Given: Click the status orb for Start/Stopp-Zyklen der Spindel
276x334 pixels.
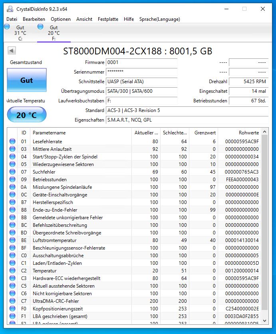Looking at the screenshot, I should pyautogui.click(x=12, y=156).
